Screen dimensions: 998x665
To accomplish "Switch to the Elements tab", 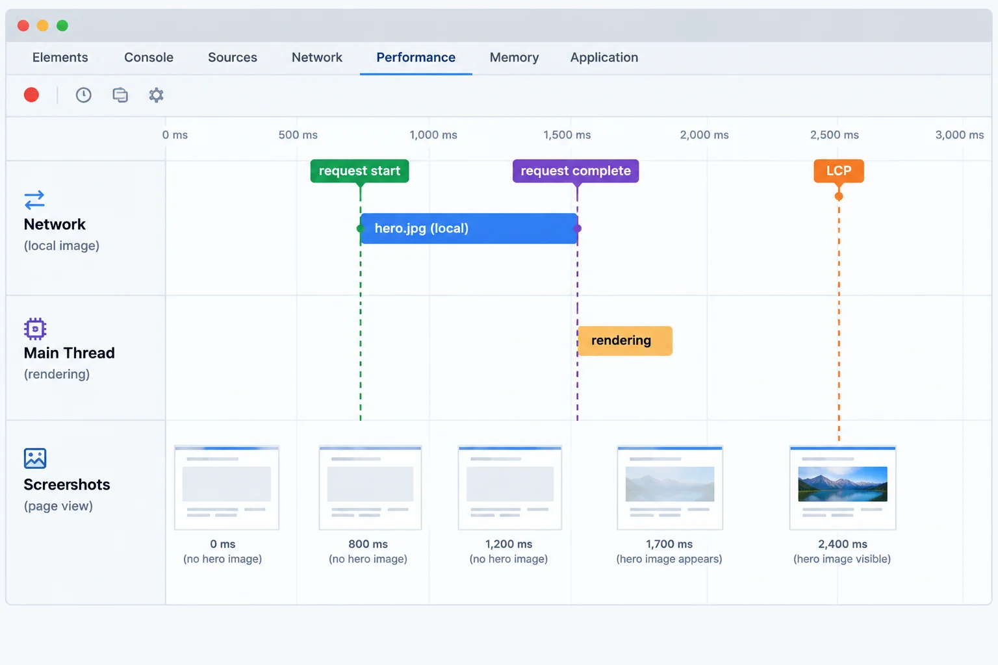I will [x=60, y=57].
